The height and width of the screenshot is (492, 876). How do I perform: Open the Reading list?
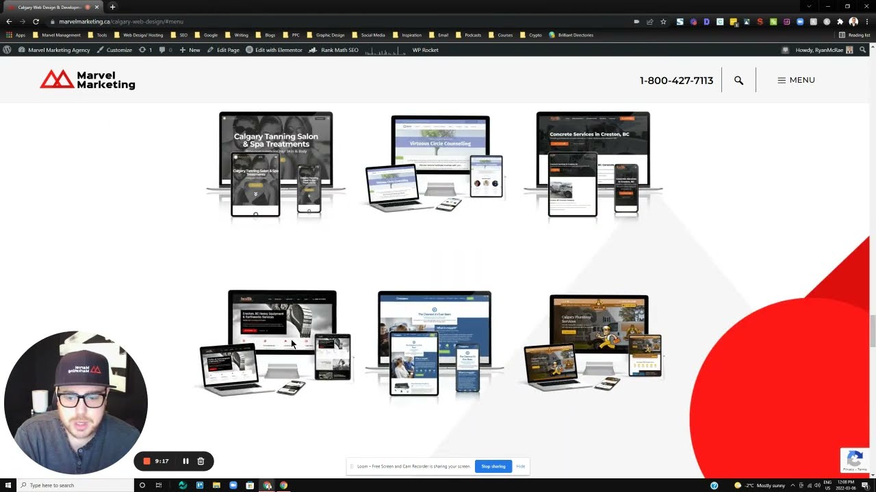(x=855, y=35)
